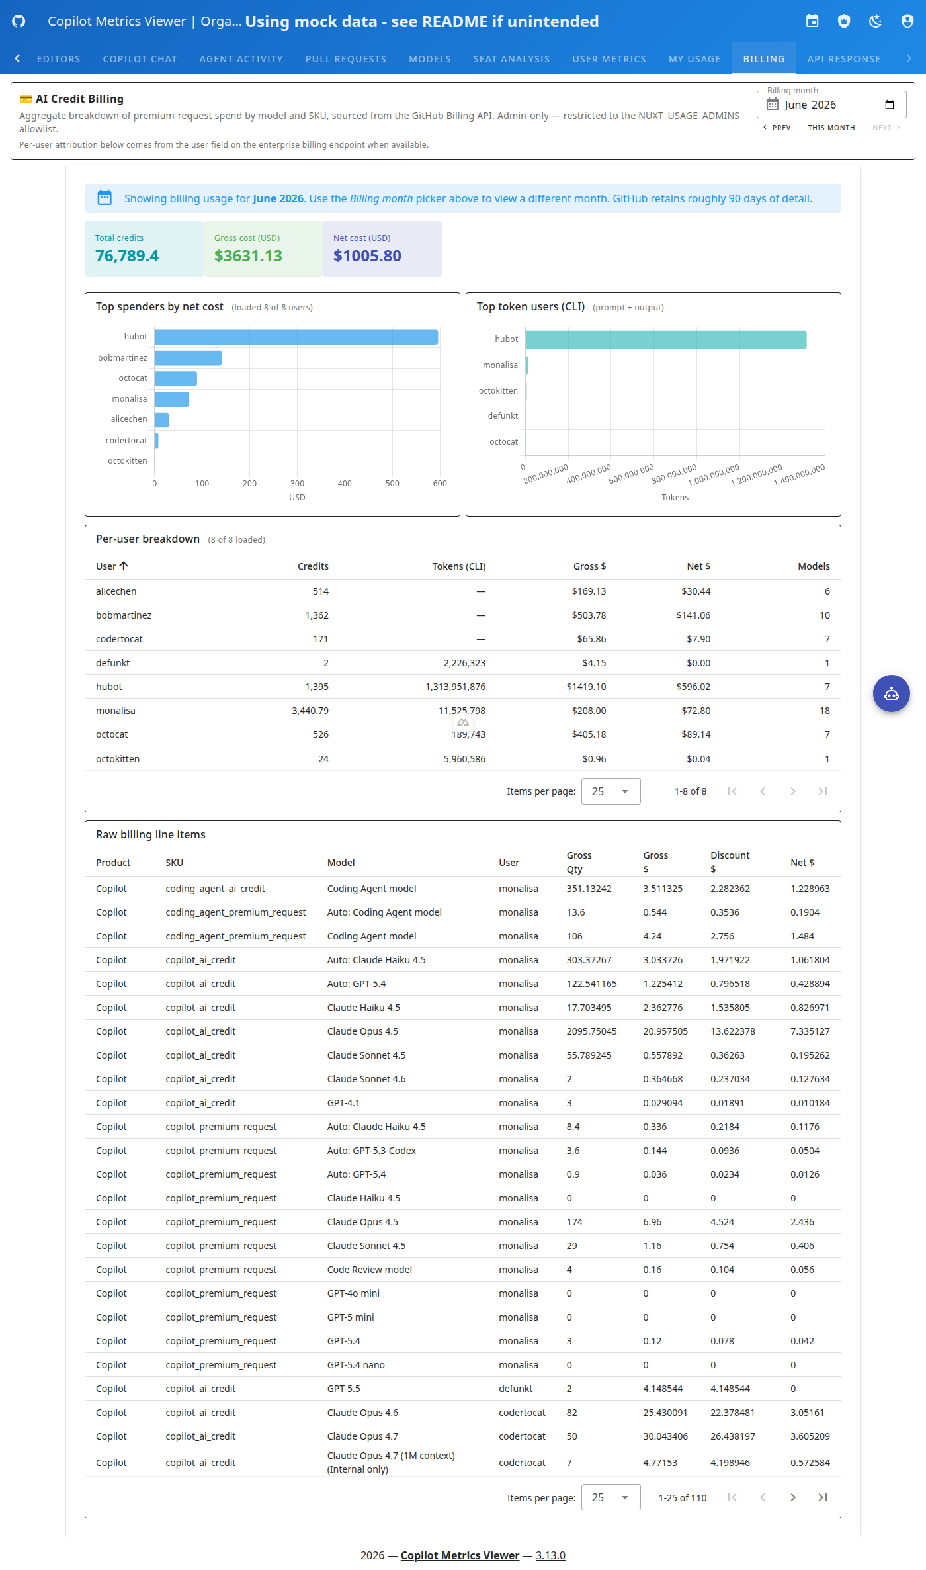
Task: Click the GPT-5.5 model cell
Action: 343,1389
